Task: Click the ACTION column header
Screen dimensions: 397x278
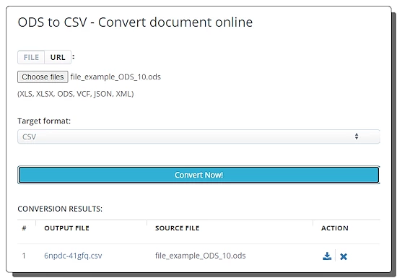Action: click(x=335, y=228)
